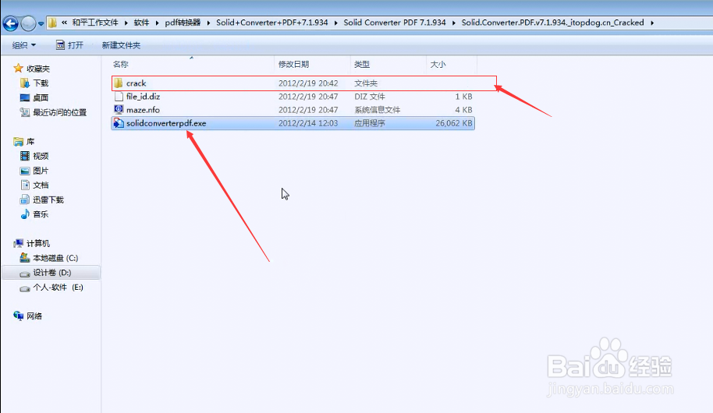Select Solid+Converter+PDF+7.1.934 breadcrumb
This screenshot has width=713, height=413.
click(x=272, y=23)
